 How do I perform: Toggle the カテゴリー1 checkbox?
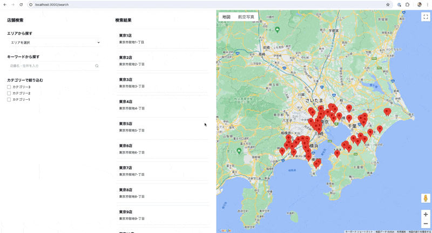click(x=9, y=100)
